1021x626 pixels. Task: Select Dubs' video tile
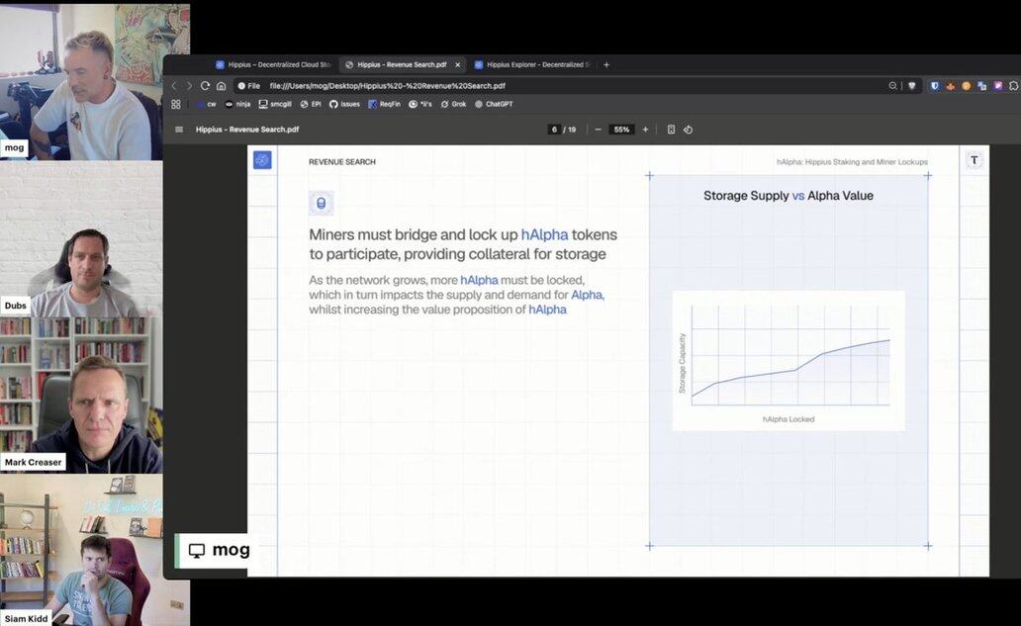pyautogui.click(x=81, y=238)
